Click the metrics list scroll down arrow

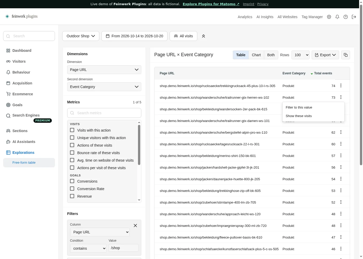(139, 200)
